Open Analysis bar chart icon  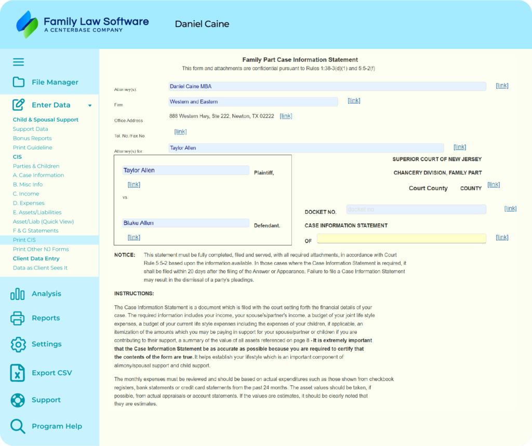pos(18,294)
